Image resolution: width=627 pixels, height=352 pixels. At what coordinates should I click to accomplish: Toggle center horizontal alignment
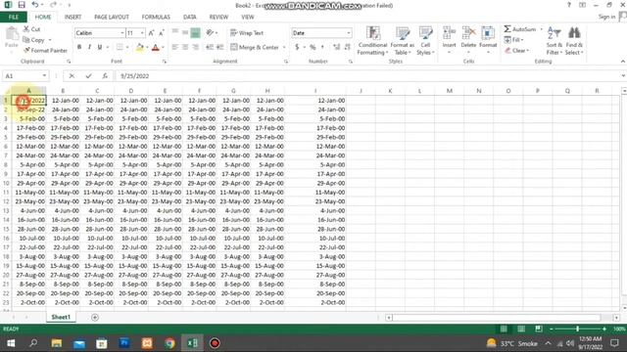[185, 47]
